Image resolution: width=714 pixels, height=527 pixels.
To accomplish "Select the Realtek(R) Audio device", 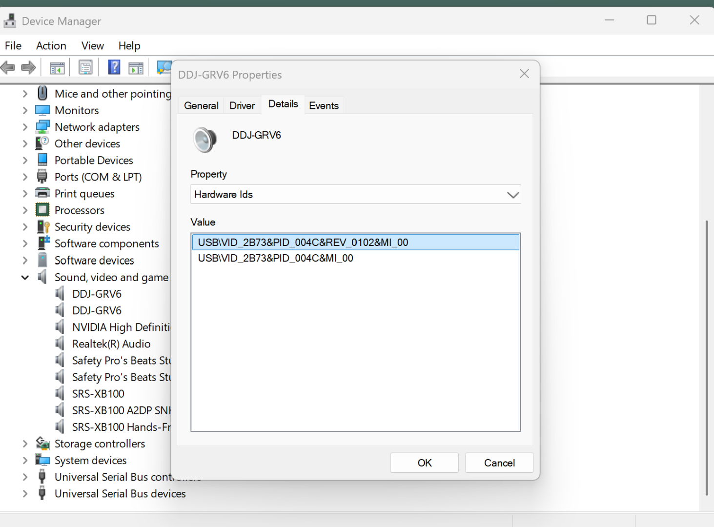I will click(111, 344).
